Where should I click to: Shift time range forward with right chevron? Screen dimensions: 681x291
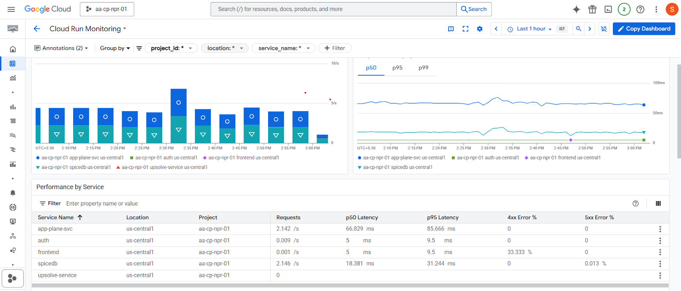click(x=589, y=29)
